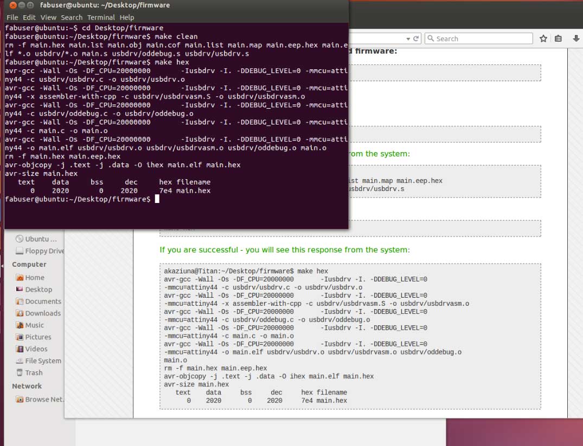Viewport: 583px width, 446px height.
Task: Open the Search menu in the terminal menubar
Action: (72, 17)
